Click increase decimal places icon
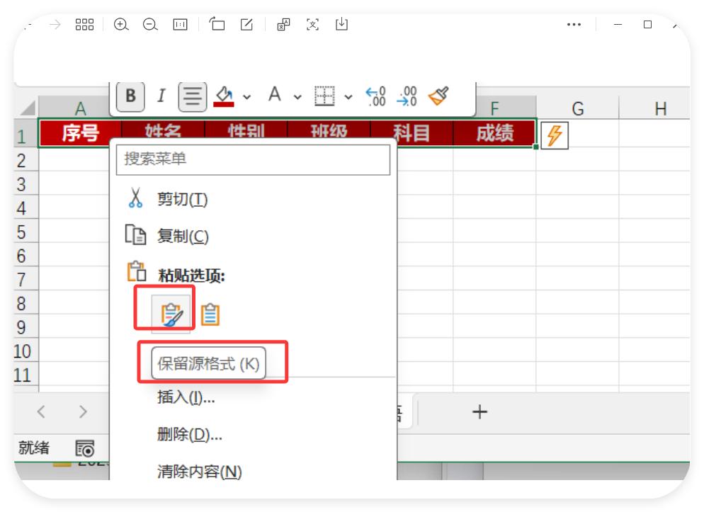704x512 pixels. 375,96
